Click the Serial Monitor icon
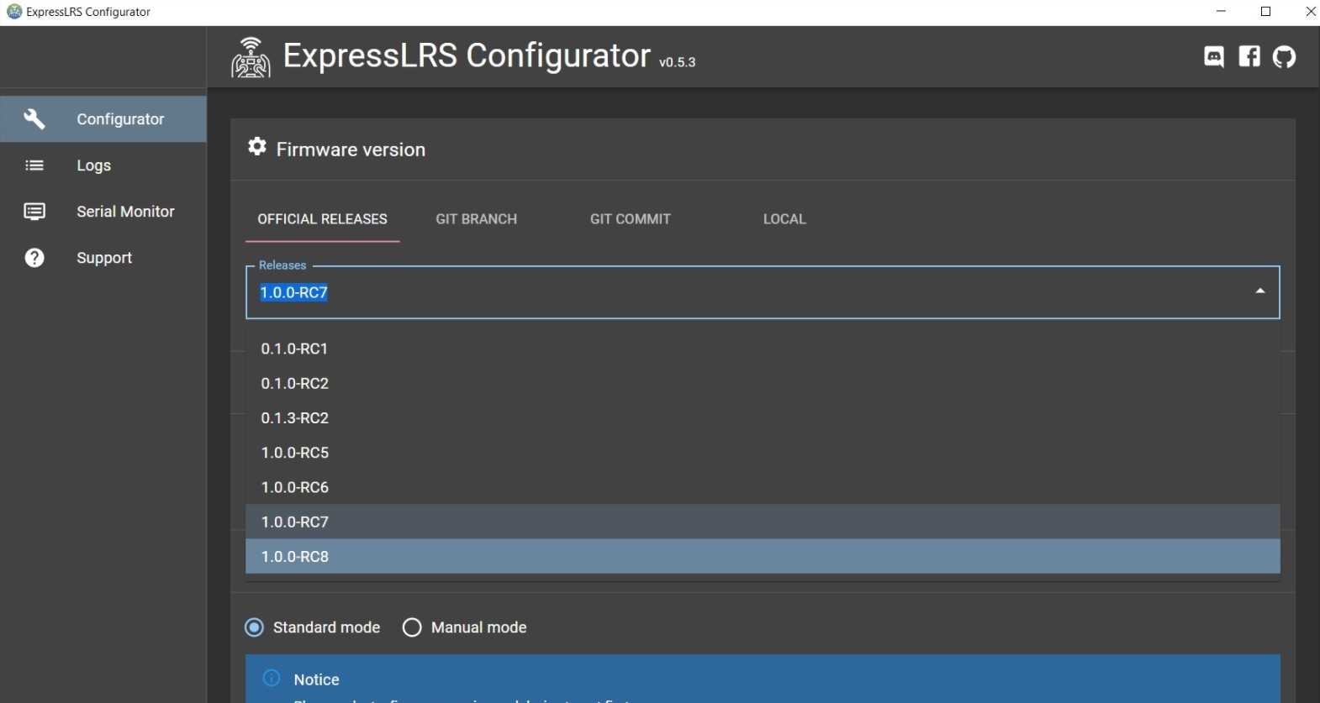The image size is (1320, 703). click(x=34, y=212)
